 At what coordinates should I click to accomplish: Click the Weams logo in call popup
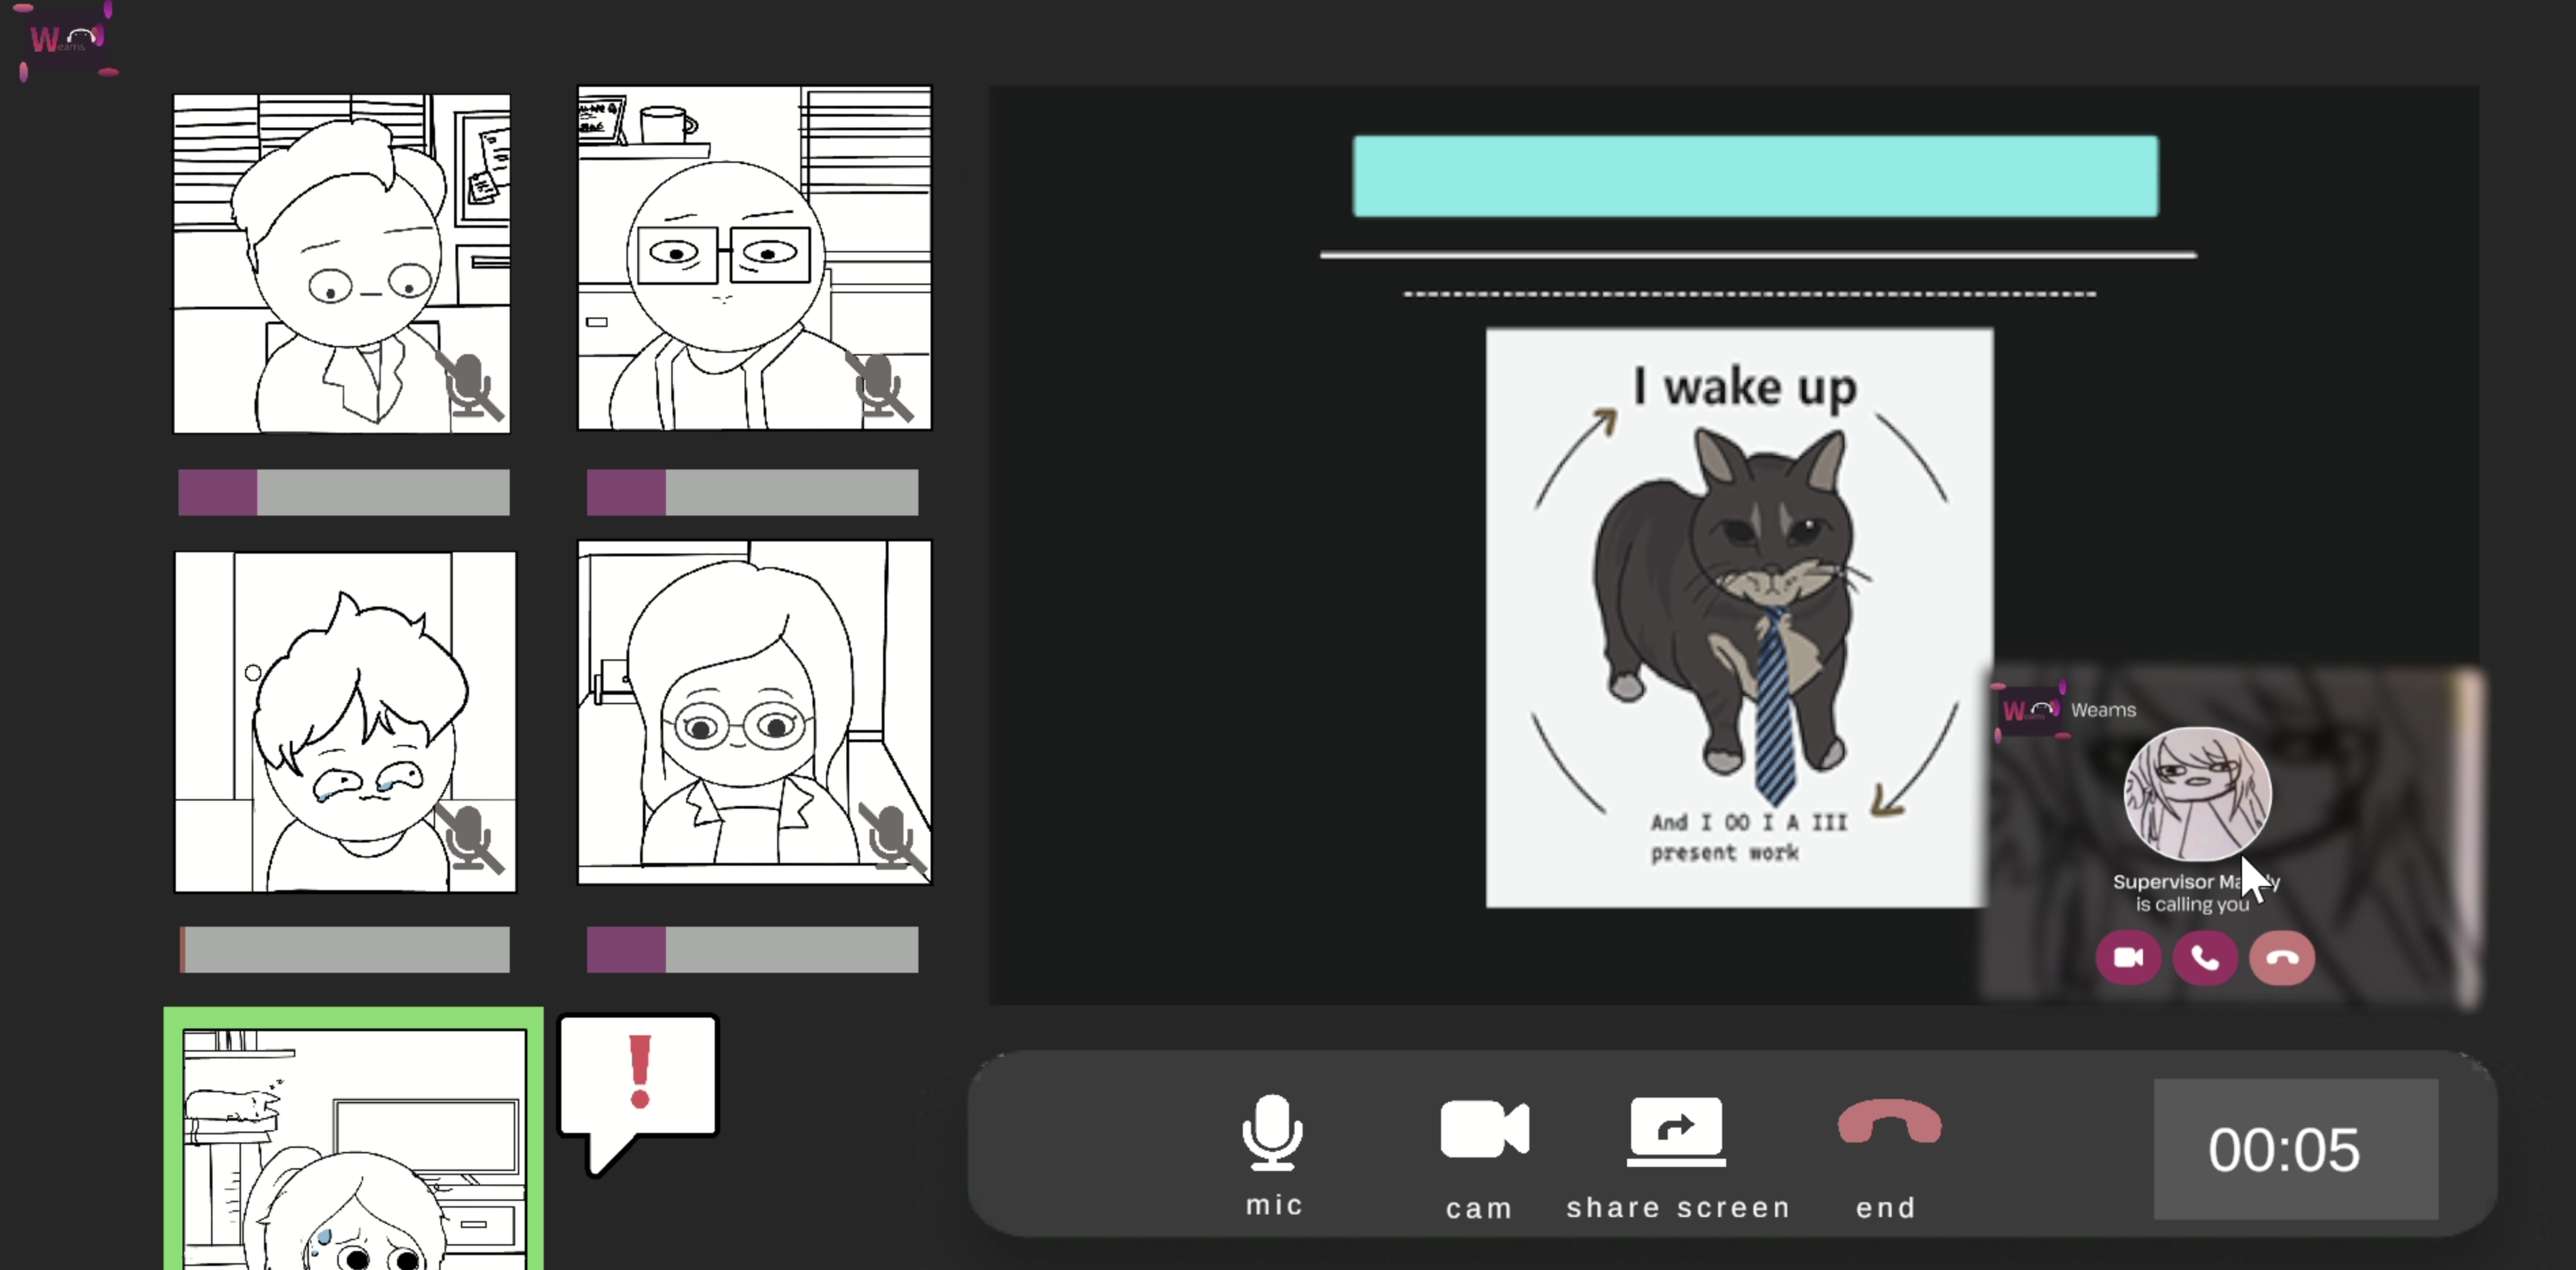click(2029, 710)
